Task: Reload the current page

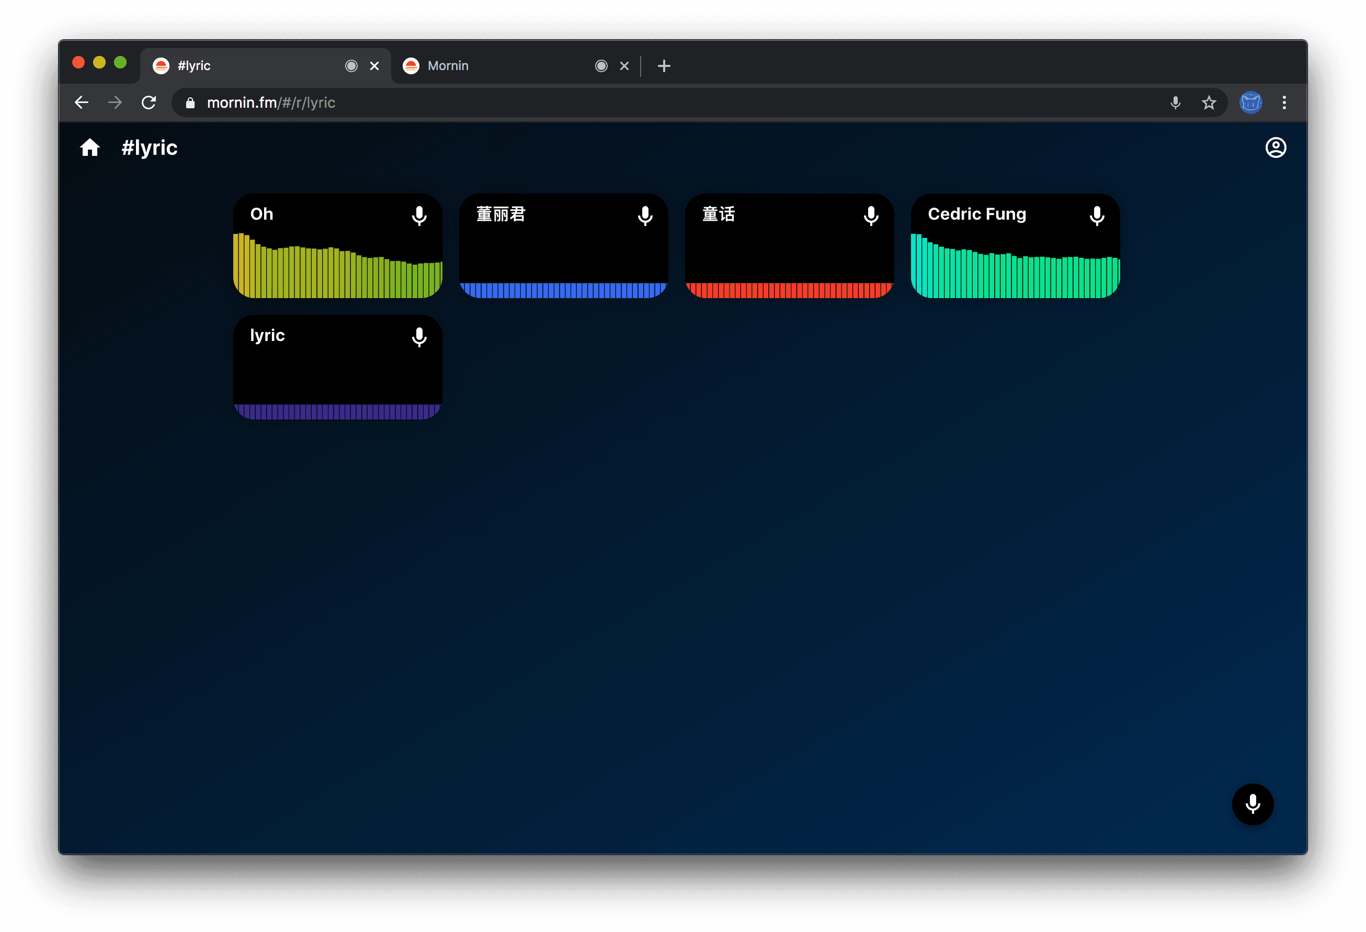Action: tap(149, 103)
